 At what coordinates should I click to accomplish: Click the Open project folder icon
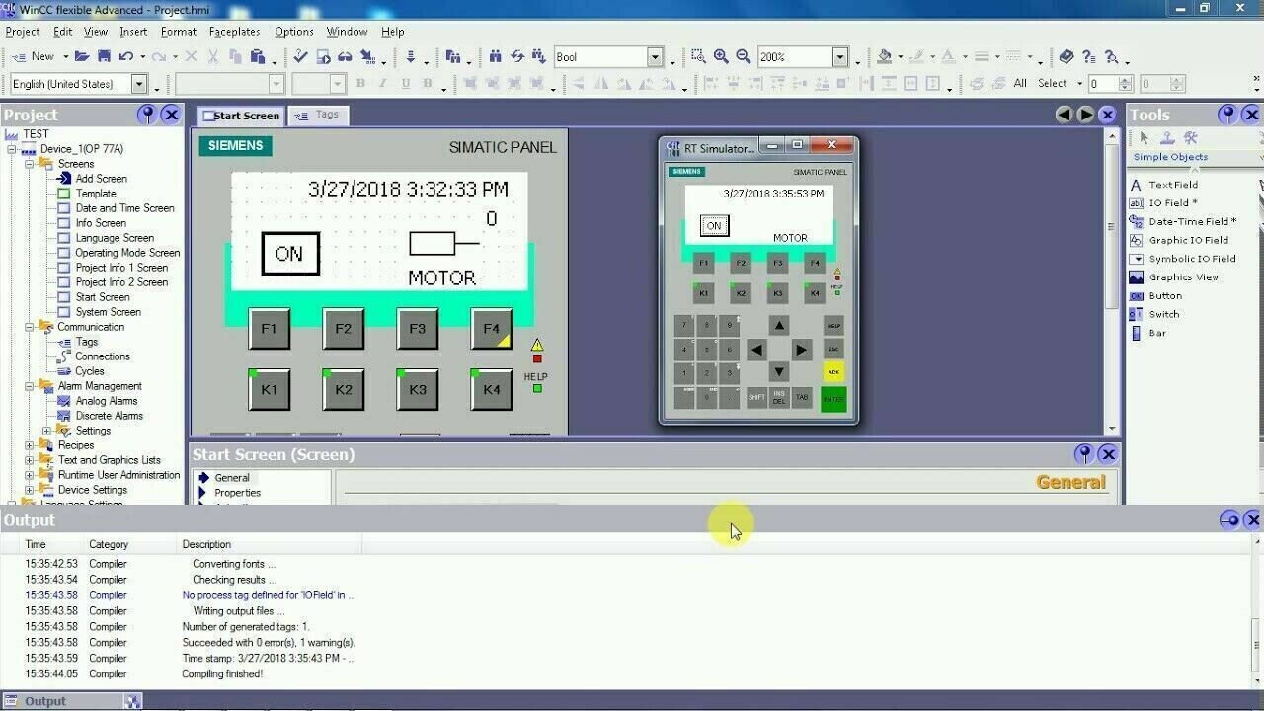click(x=82, y=57)
